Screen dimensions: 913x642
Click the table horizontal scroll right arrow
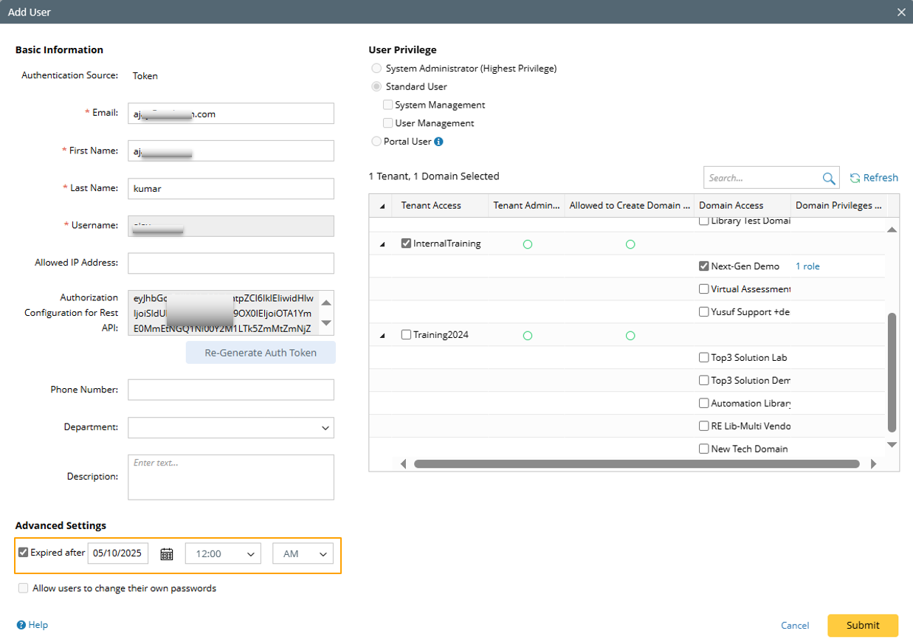pos(873,464)
